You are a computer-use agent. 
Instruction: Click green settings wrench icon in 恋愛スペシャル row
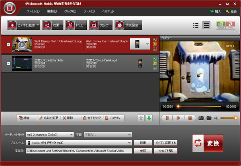pos(155,59)
